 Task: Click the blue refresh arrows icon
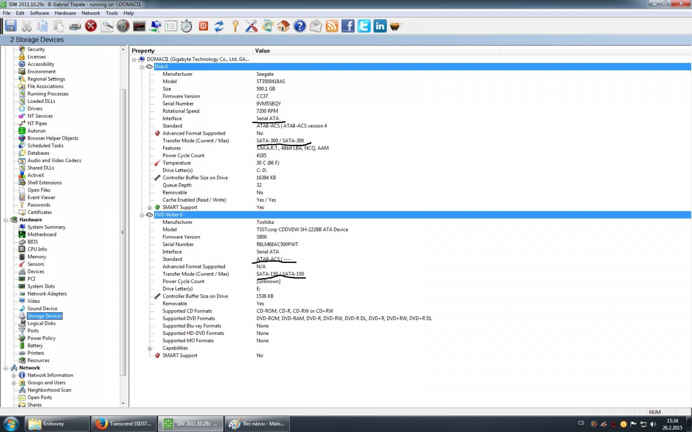pos(219,26)
